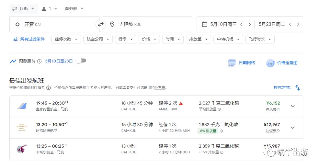
Task: Open 行李 baggage filter
Action: 125,39
